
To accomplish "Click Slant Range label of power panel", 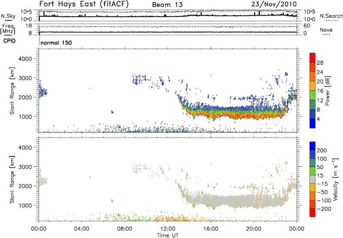I will coord(12,91).
